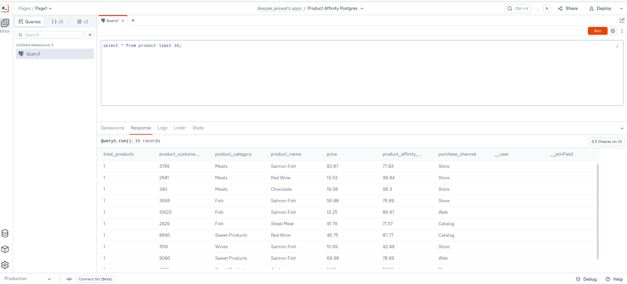This screenshot has height=284, width=627.
Task: Click the git branch icon in footer
Action: point(69,279)
